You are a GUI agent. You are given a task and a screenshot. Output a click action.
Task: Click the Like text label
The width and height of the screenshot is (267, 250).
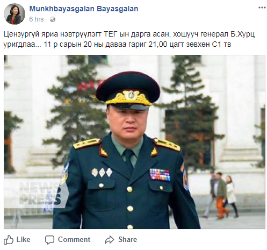pyautogui.click(x=24, y=240)
